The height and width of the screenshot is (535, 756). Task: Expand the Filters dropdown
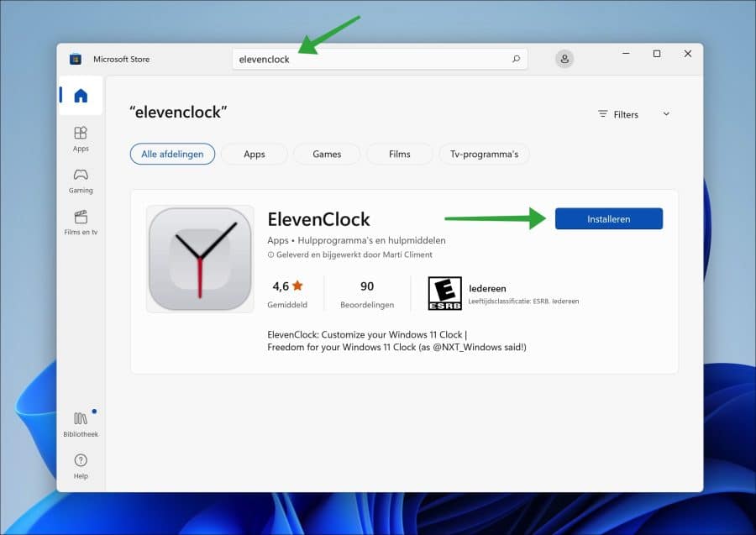[x=625, y=114]
